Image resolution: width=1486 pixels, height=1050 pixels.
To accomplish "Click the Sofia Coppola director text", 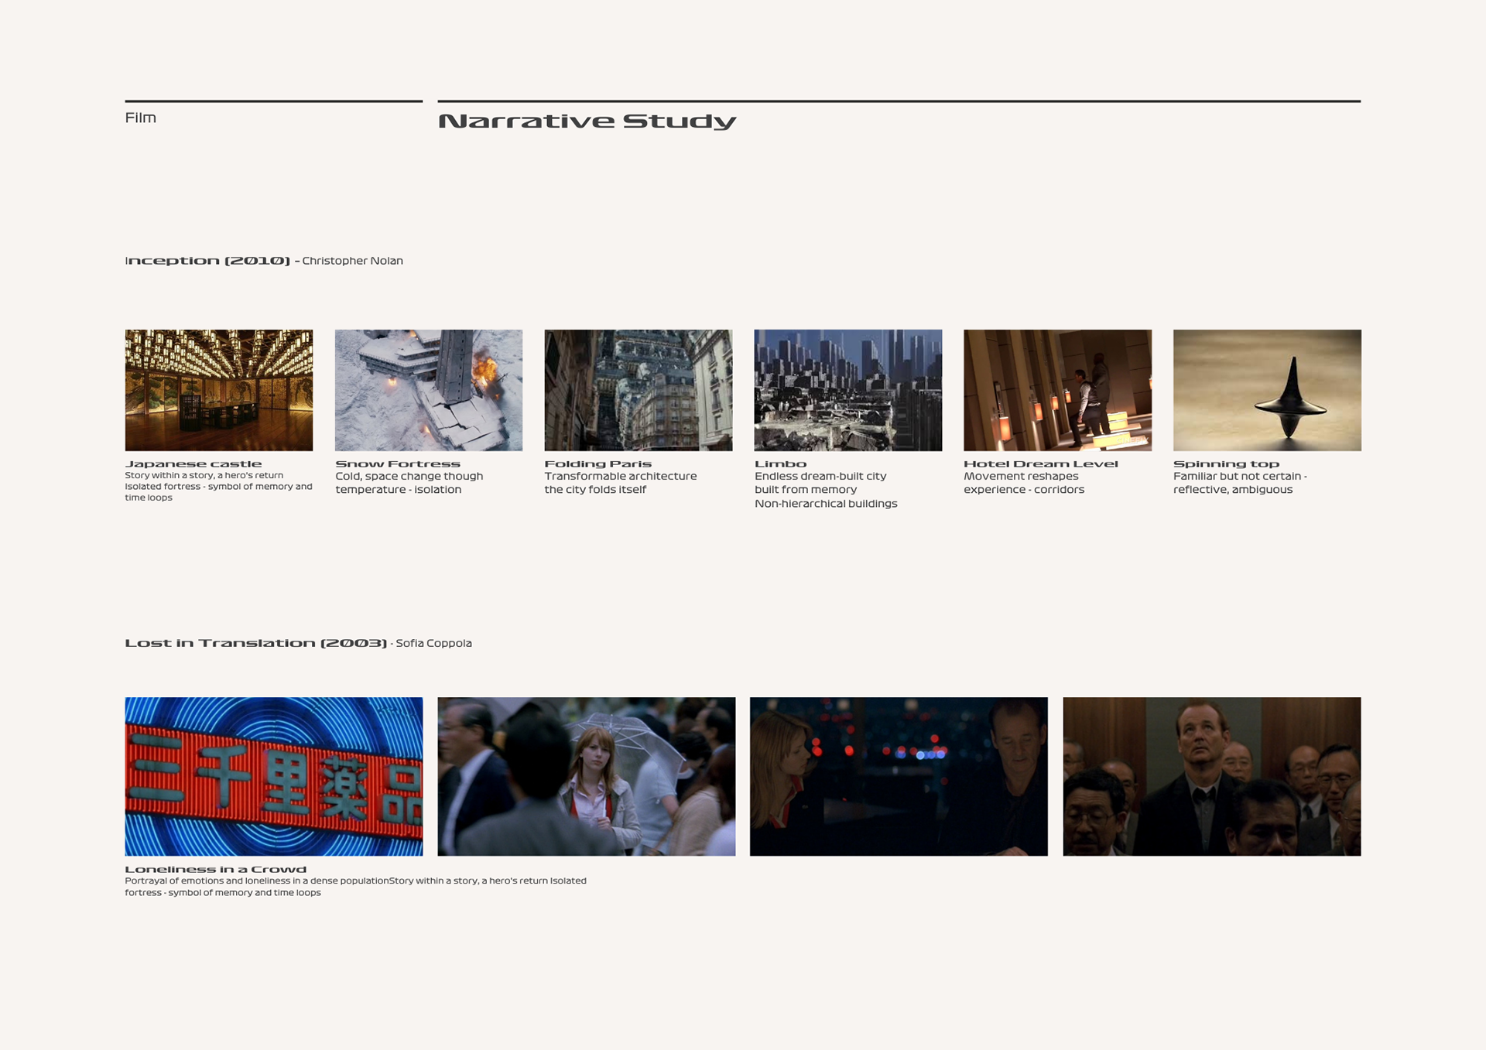I will (x=433, y=643).
